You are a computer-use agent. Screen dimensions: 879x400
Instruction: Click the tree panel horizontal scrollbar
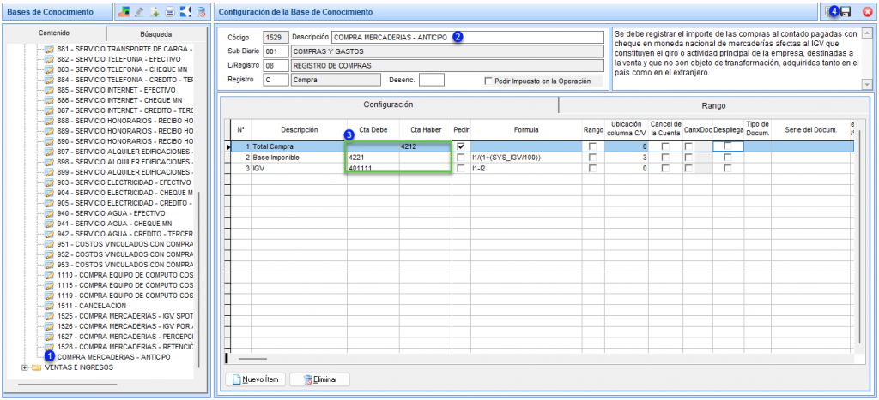tap(67, 385)
